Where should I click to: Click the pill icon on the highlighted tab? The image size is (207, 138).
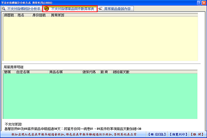point(46,9)
